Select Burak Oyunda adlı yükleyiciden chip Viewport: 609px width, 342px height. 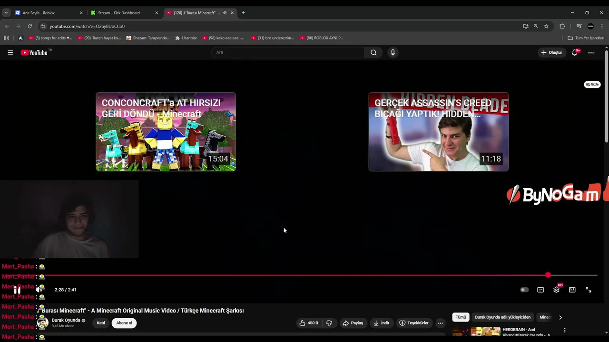502,317
